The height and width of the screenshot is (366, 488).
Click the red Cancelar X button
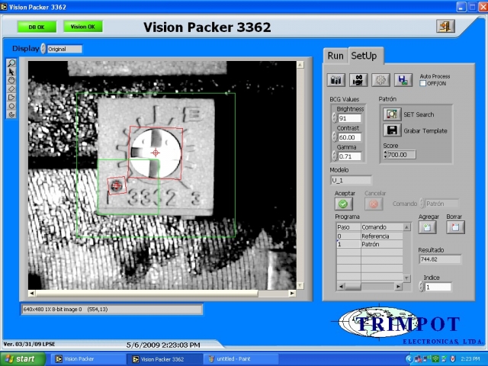pos(374,204)
